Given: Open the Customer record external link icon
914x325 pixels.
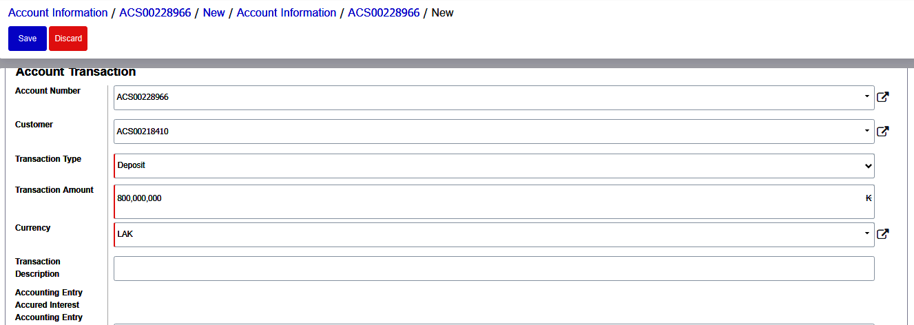Looking at the screenshot, I should pyautogui.click(x=882, y=131).
